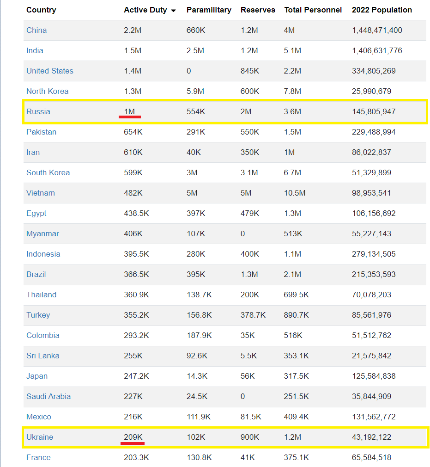Select North Korea's paramilitary 5.9M
The image size is (430, 467).
pos(195,91)
